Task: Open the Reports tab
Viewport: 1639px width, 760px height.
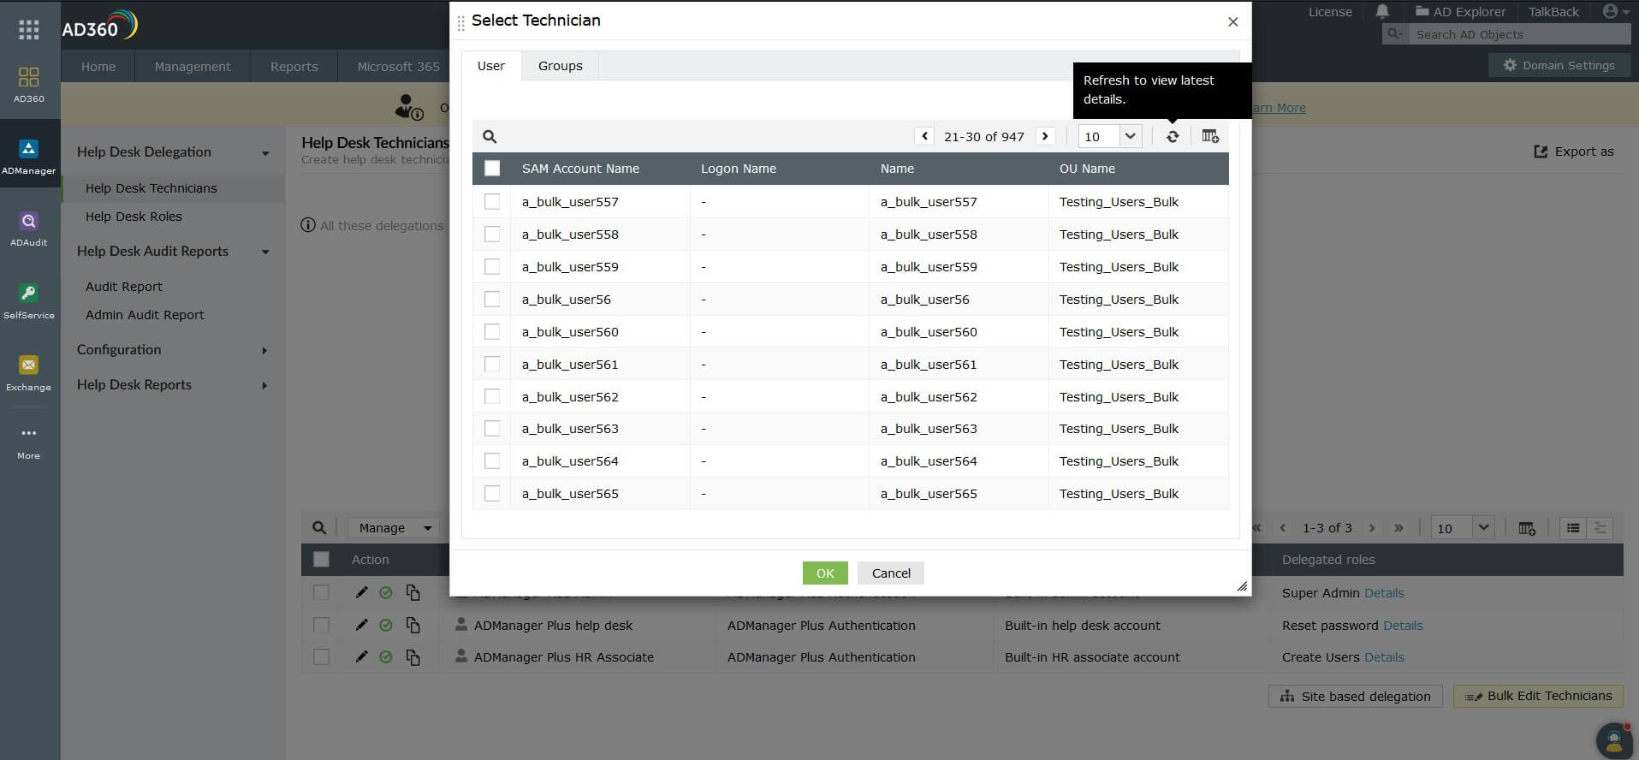Action: click(x=294, y=67)
